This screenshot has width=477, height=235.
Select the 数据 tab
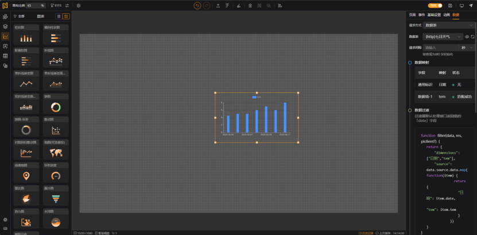456,14
